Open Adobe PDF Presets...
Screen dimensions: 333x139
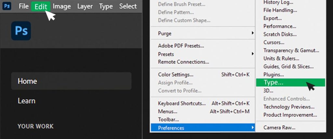click(181, 46)
